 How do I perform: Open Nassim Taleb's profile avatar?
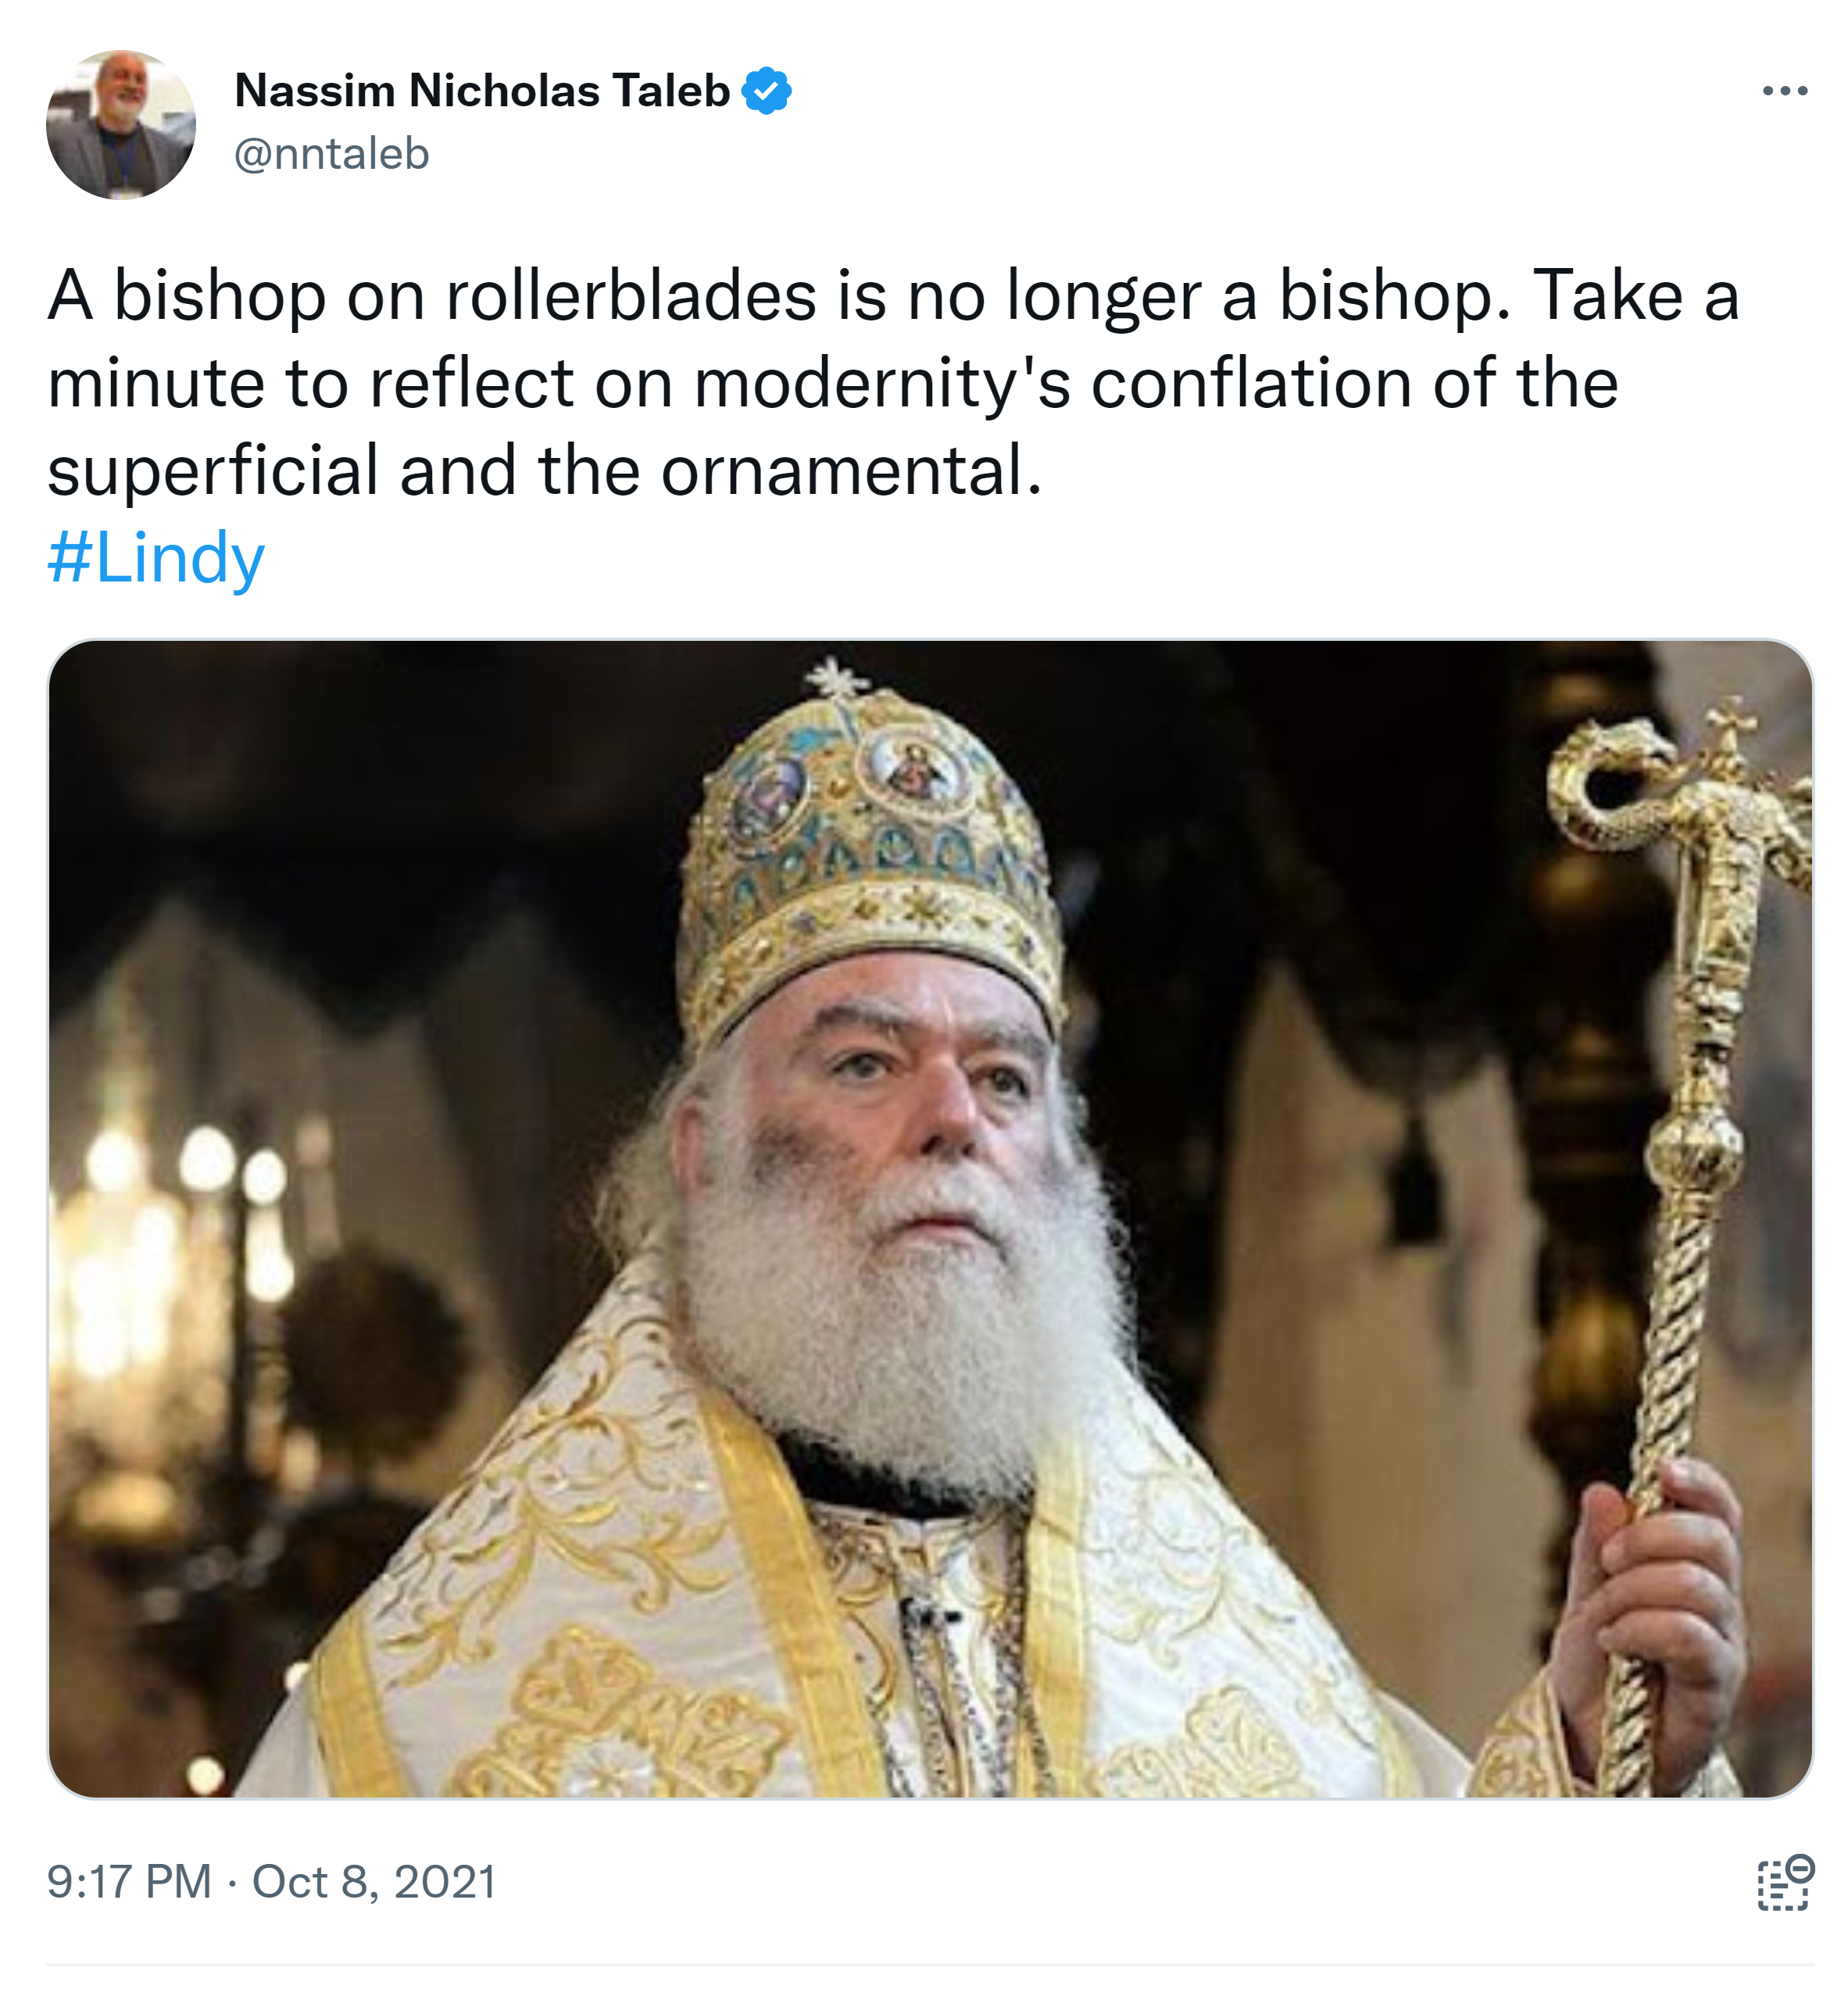click(121, 124)
